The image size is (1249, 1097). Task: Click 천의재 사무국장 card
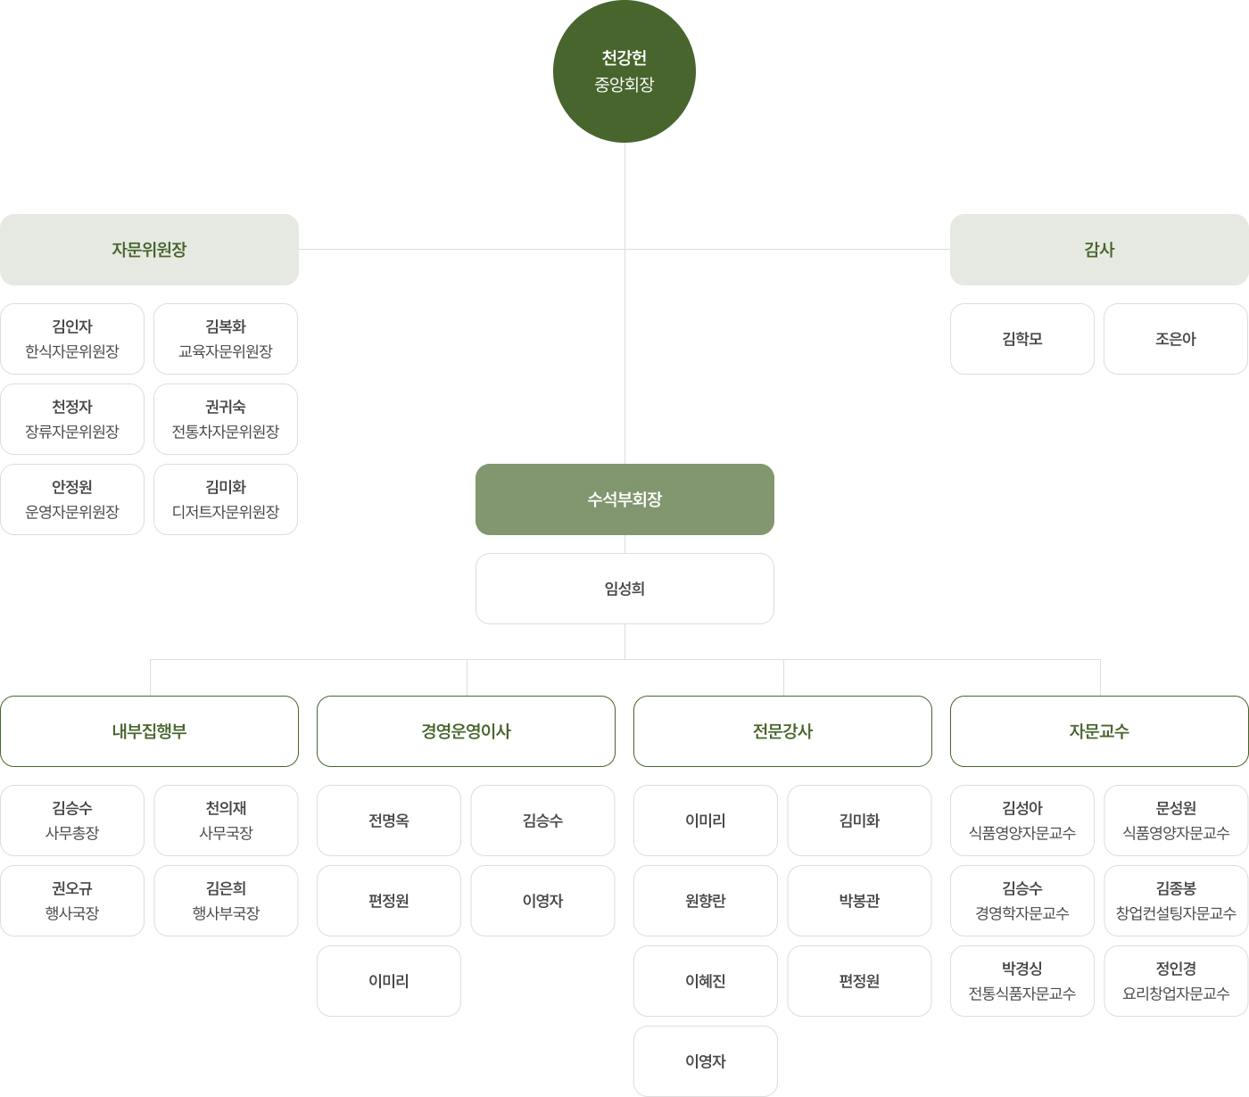pyautogui.click(x=226, y=821)
